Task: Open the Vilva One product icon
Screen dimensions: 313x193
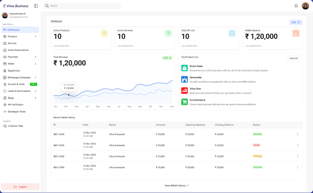Action: (184, 90)
